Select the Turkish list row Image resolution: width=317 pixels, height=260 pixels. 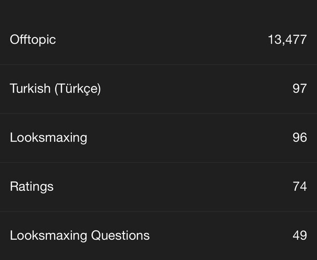(x=182, y=89)
